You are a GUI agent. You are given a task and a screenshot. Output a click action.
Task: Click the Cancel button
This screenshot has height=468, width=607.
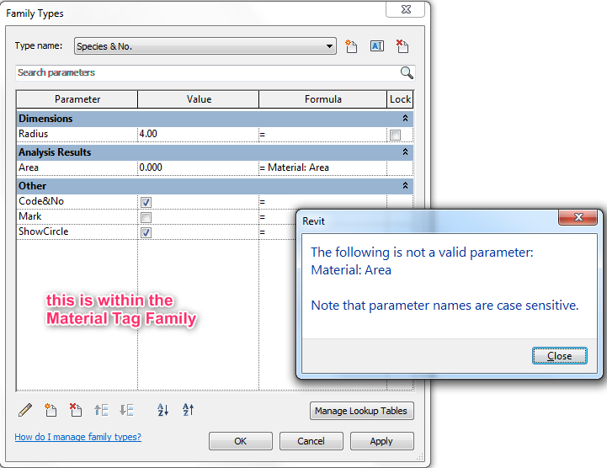[311, 441]
